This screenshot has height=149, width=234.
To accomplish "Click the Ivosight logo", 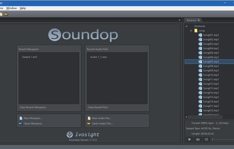I will pos(83,135).
